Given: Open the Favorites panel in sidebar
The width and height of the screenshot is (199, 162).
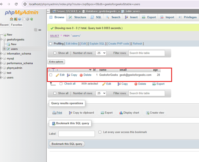Looking at the screenshot, I should (x=17, y=25).
